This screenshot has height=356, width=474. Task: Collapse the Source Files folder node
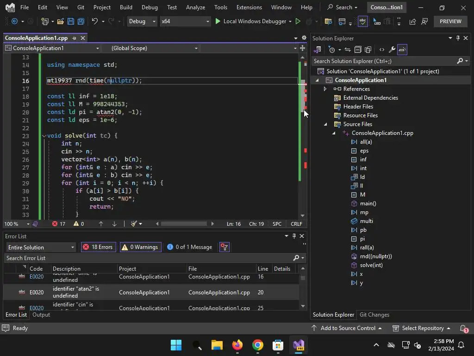(x=325, y=124)
